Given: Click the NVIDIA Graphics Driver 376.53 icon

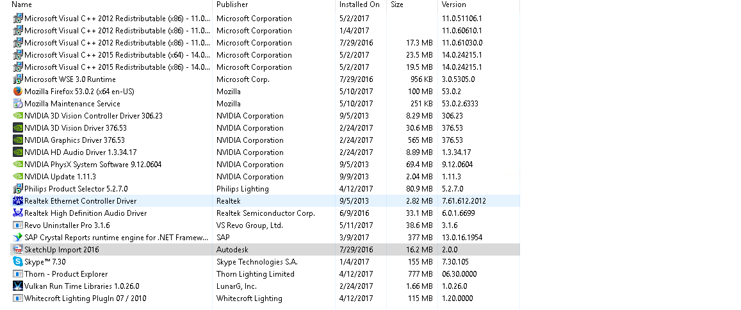Looking at the screenshot, I should [18, 140].
